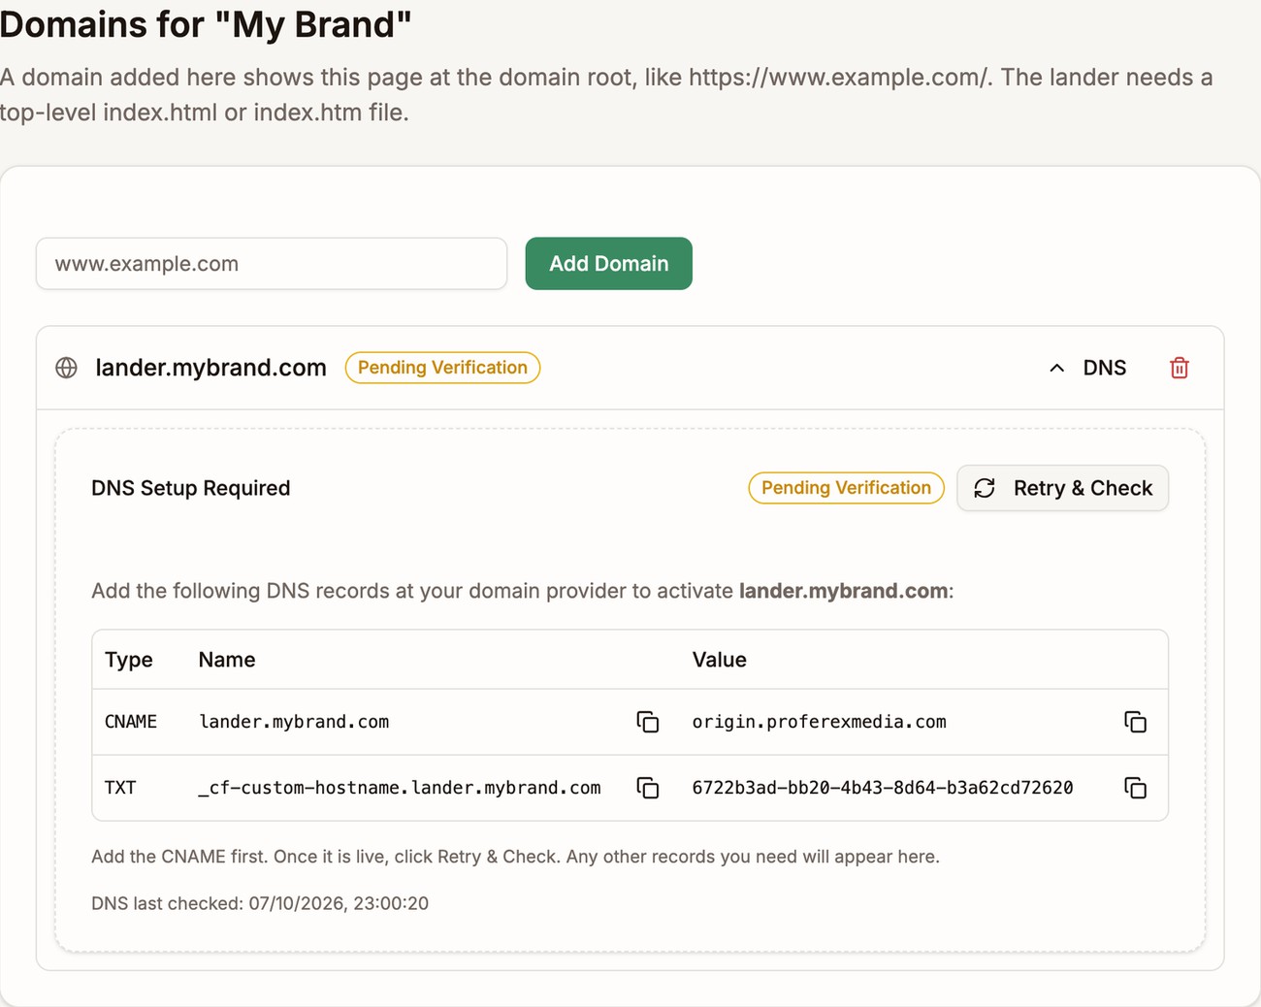
Task: Copy the TXT record name _cf-custom-hostname
Action: click(648, 788)
